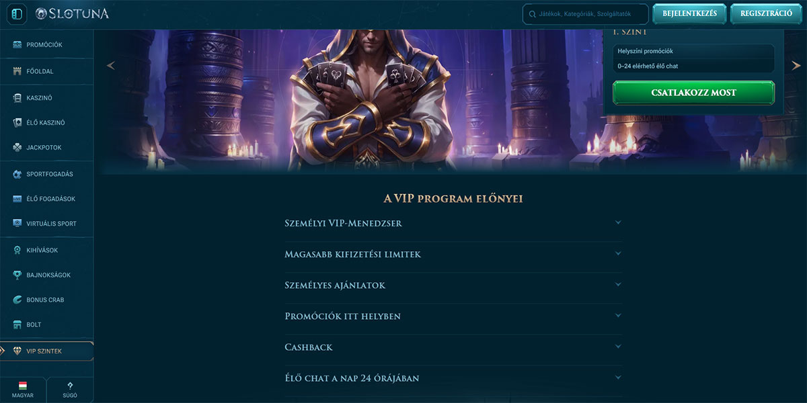Expand Élő chat a nap 24 órájában
This screenshot has width=807, height=403.
pos(618,377)
